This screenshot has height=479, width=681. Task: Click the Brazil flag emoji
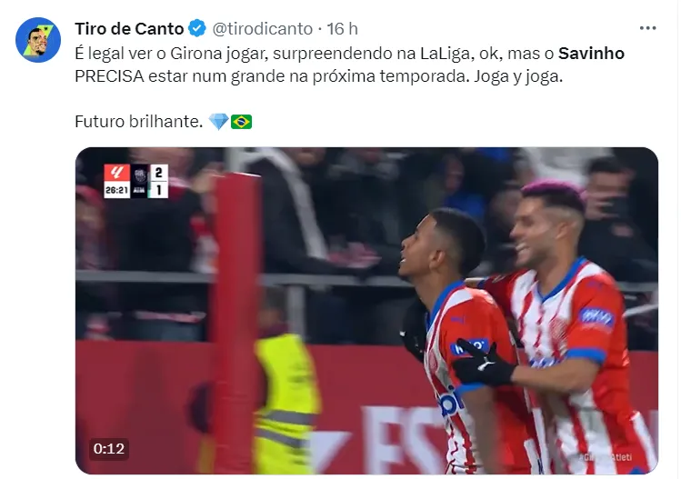[242, 122]
